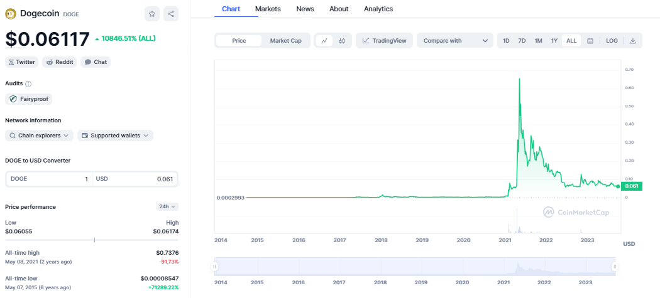Click the 0.0002993 starting price label

point(231,198)
